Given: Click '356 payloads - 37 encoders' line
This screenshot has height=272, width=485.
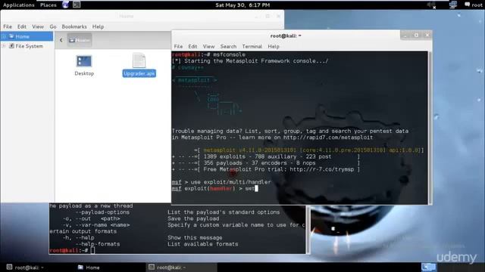Looking at the screenshot, I should click(x=266, y=163).
